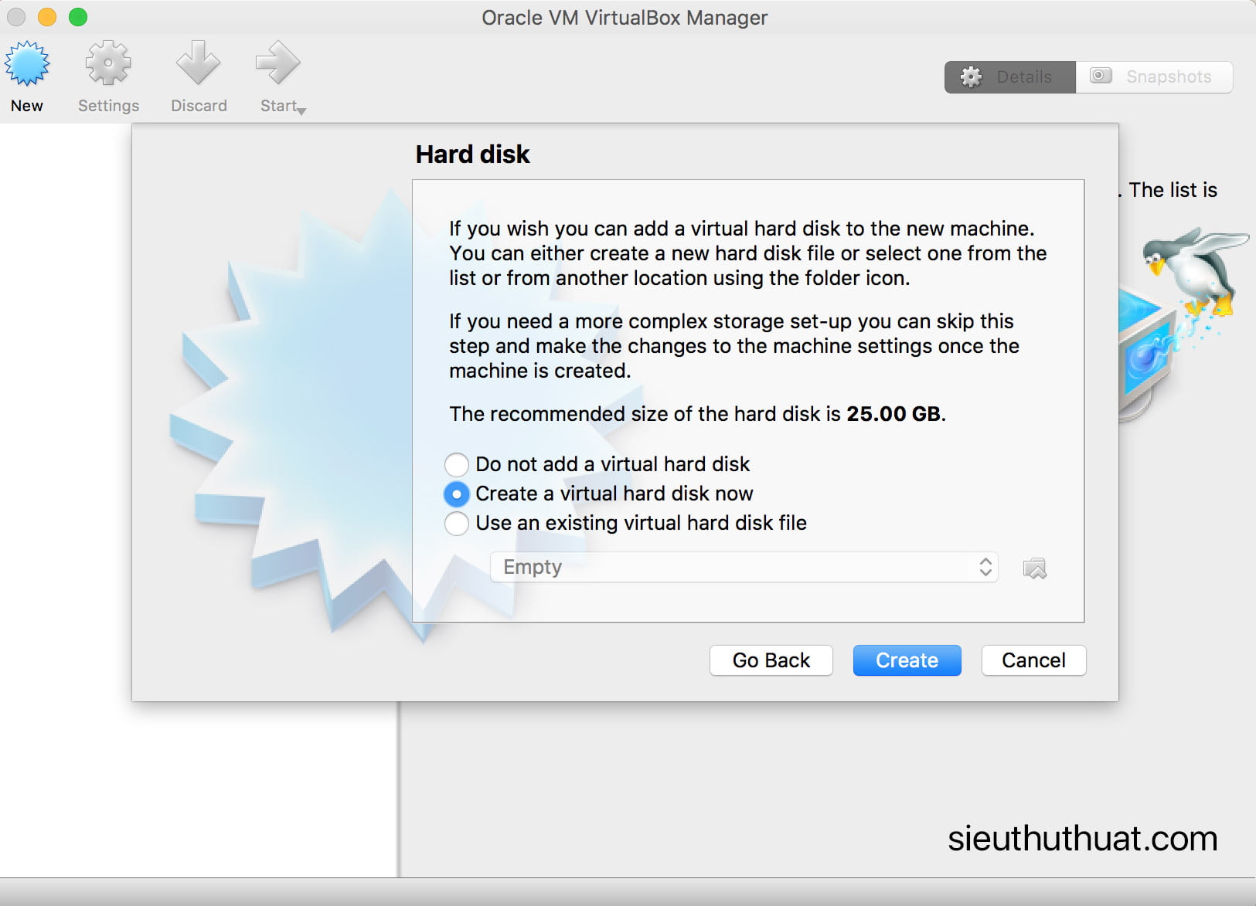Click the folder icon to choose disk file
Screen dimensions: 1256x906
[1034, 568]
